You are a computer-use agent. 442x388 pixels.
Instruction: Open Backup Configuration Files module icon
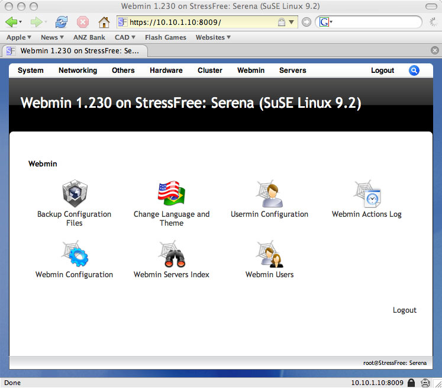75,193
